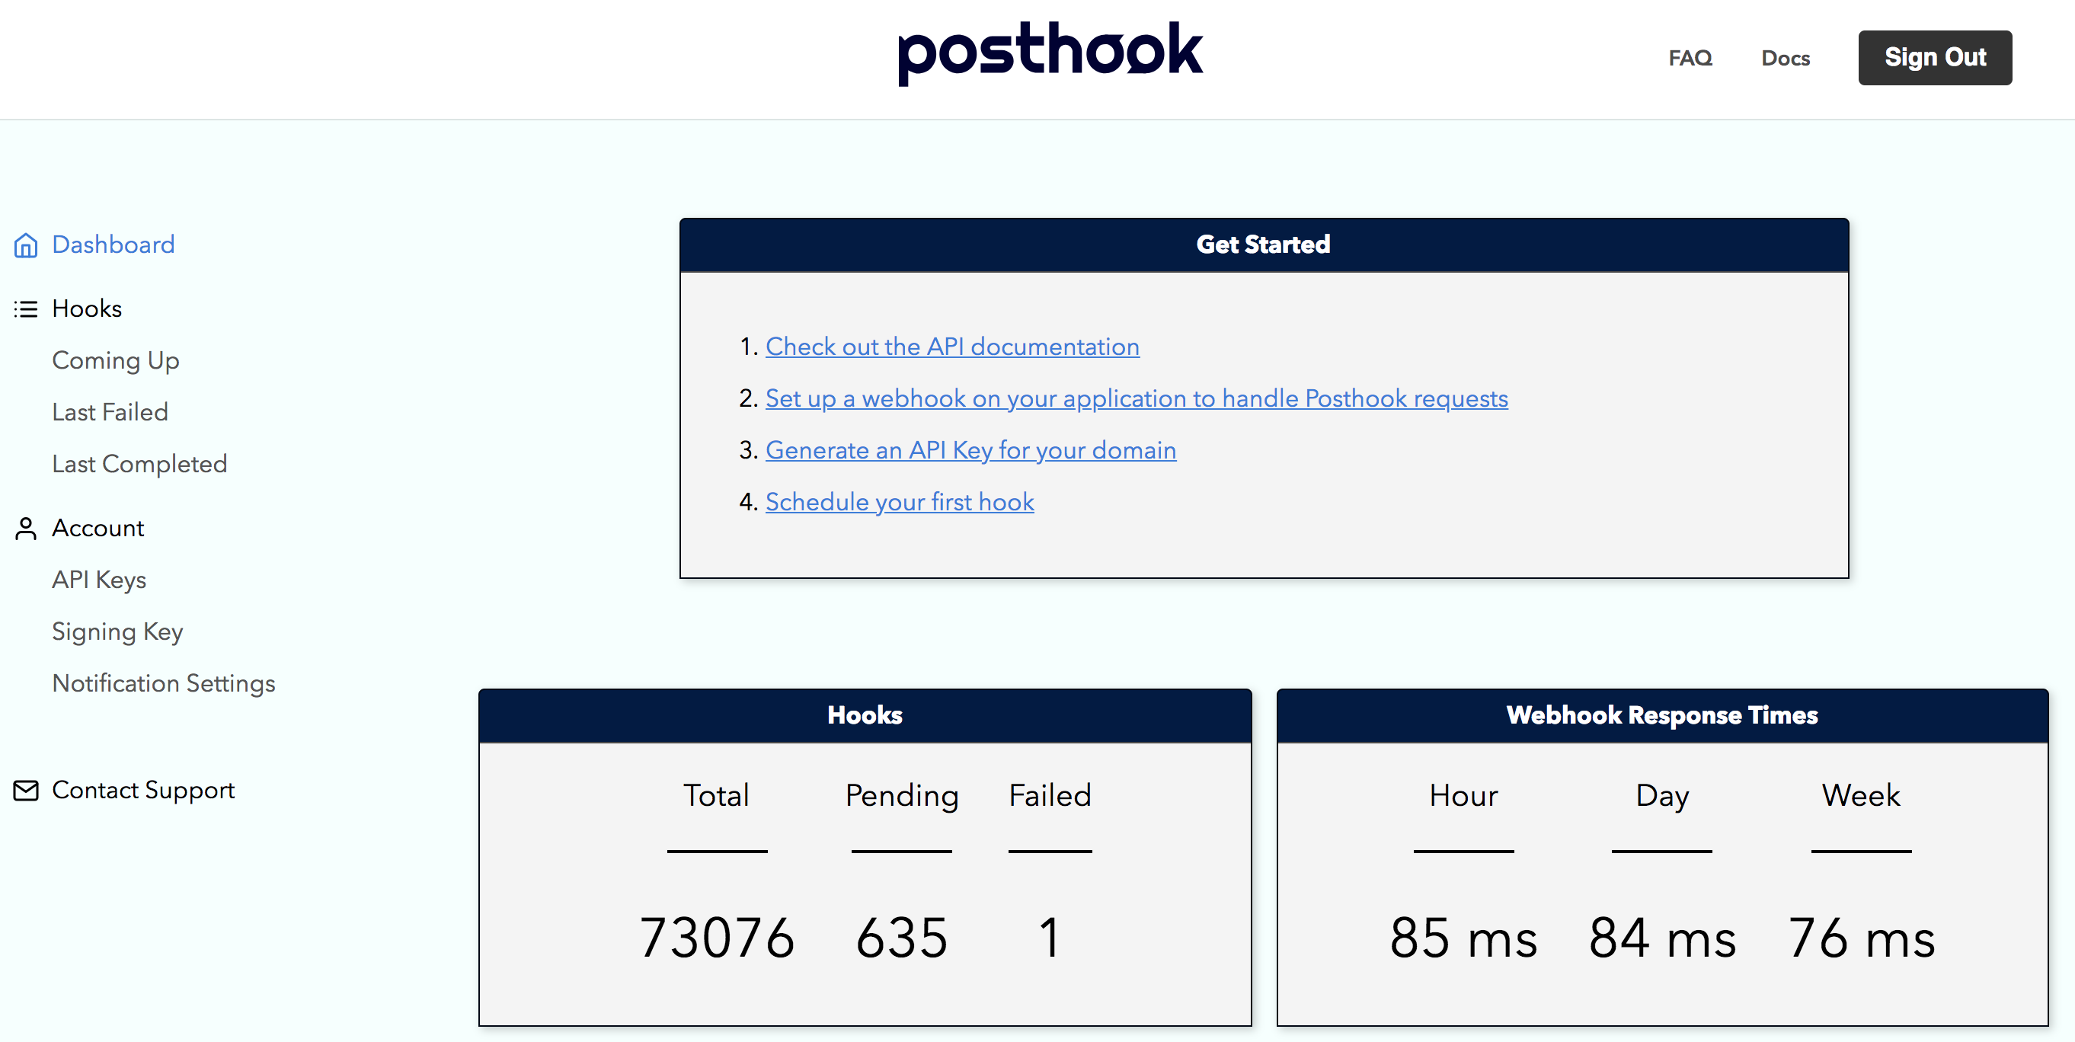Image resolution: width=2075 pixels, height=1042 pixels.
Task: Open the FAQ page
Action: (1690, 58)
